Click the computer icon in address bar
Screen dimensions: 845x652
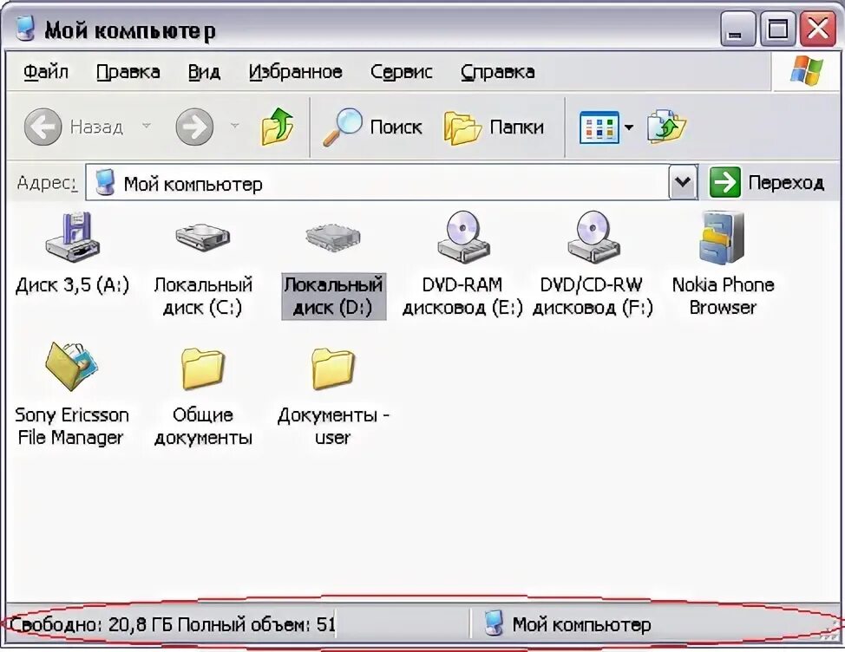point(105,183)
